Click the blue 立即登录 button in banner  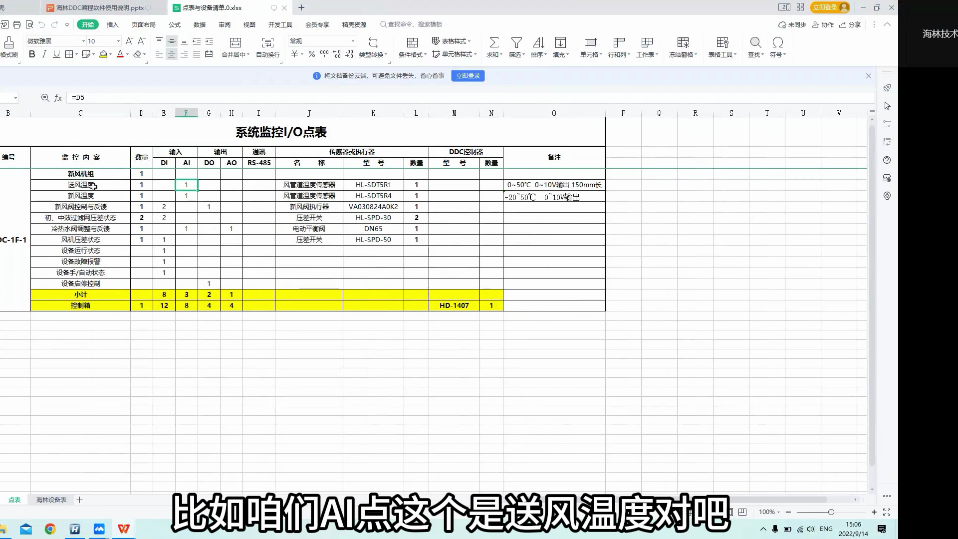pyautogui.click(x=468, y=76)
